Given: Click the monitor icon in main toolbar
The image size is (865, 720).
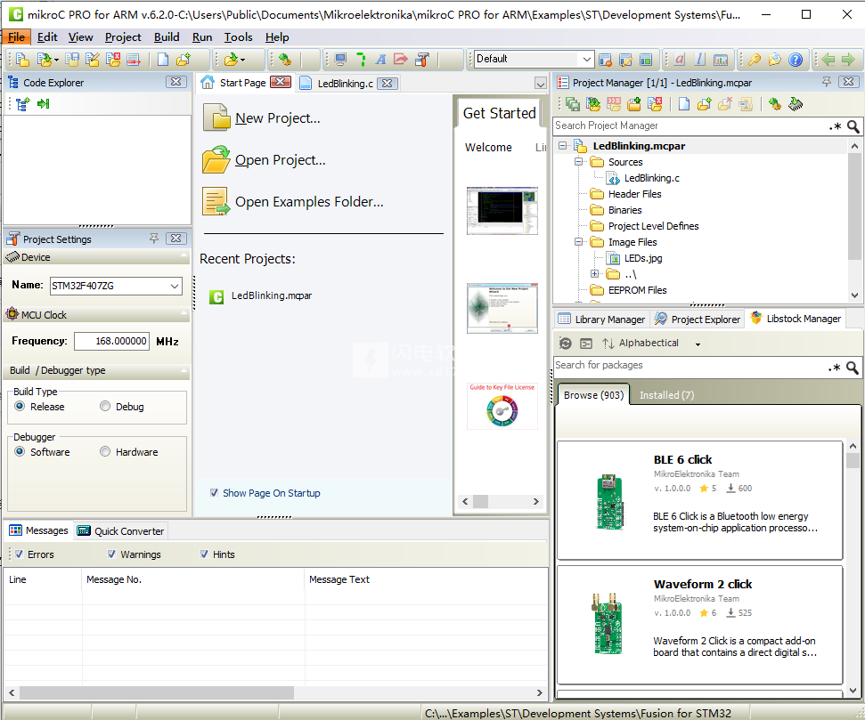Looking at the screenshot, I should [x=340, y=59].
